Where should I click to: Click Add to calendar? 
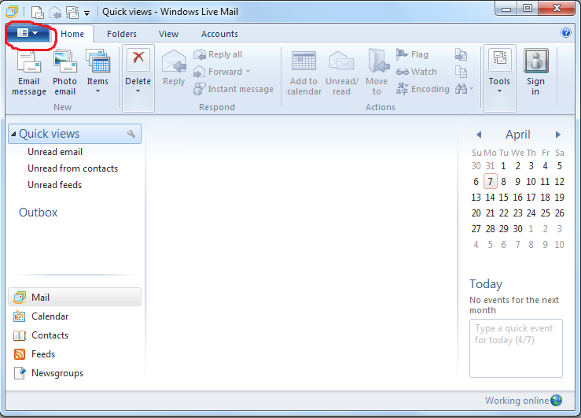(x=303, y=72)
